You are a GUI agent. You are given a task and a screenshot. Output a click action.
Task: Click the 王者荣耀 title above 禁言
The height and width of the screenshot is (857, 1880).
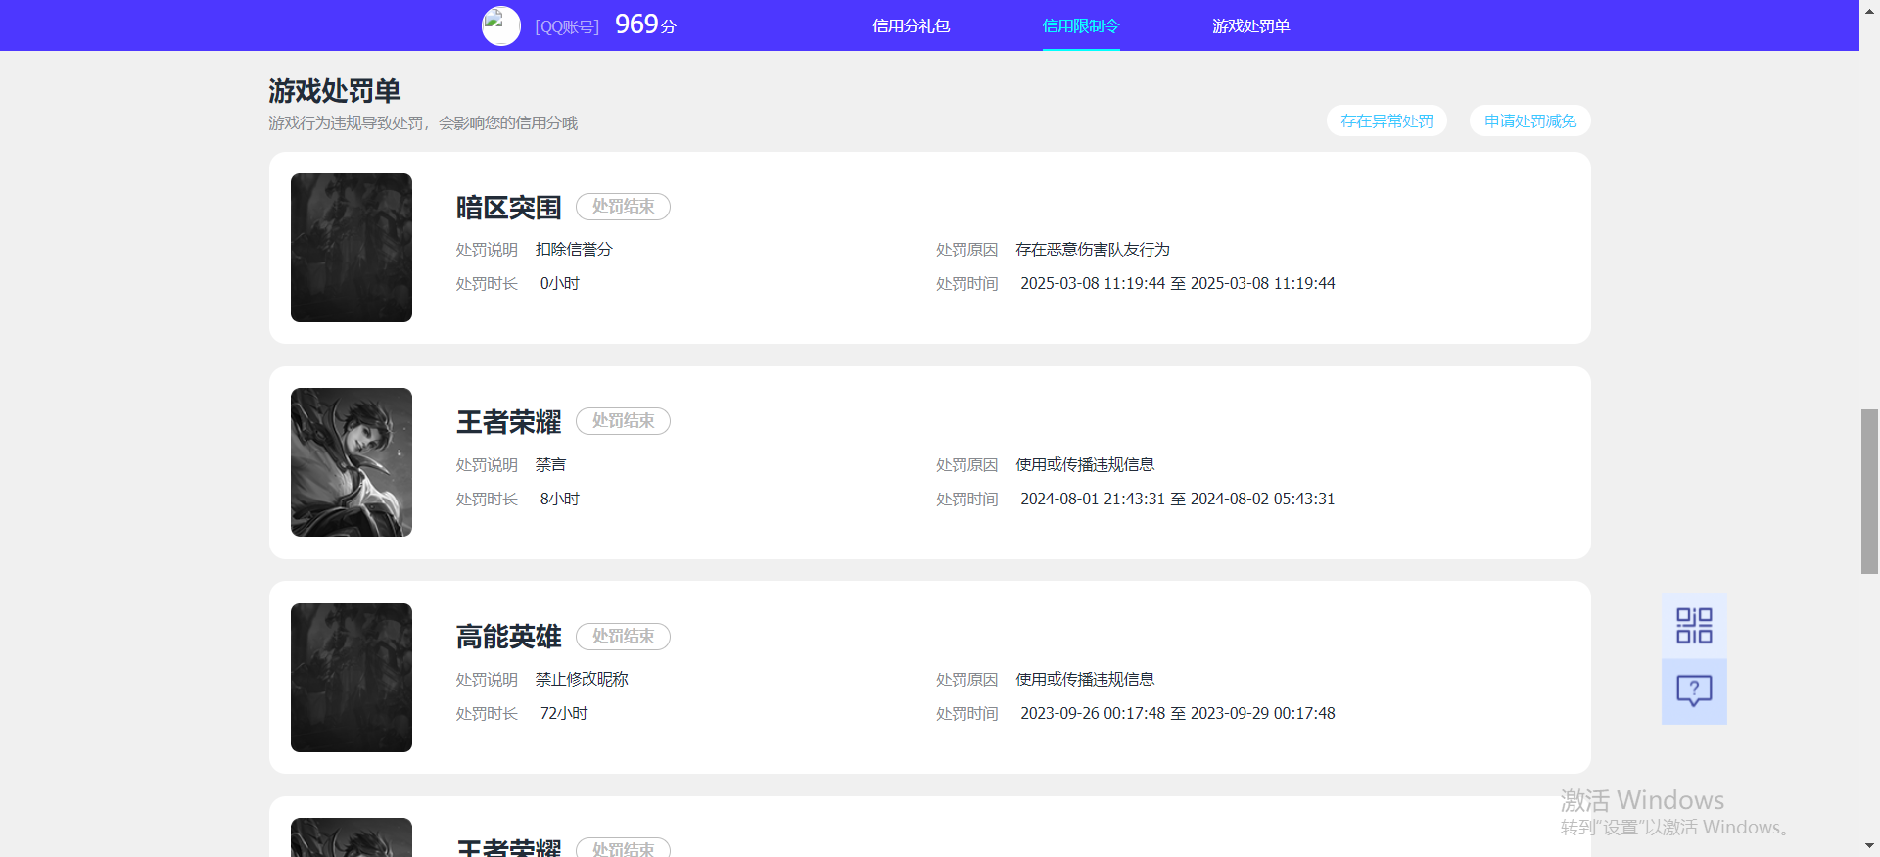click(508, 422)
